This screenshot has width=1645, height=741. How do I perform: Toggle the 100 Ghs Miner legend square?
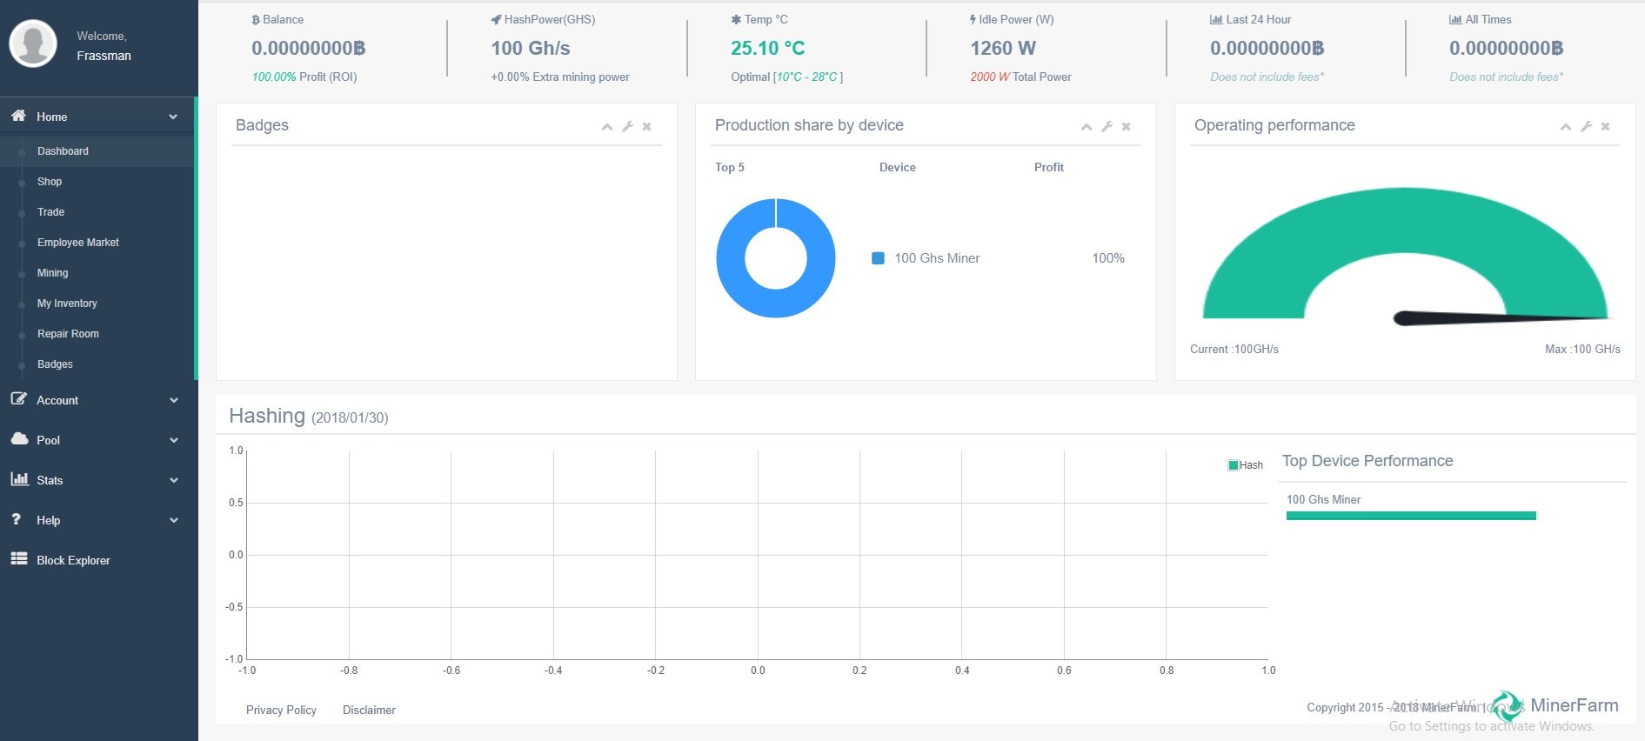pyautogui.click(x=878, y=258)
